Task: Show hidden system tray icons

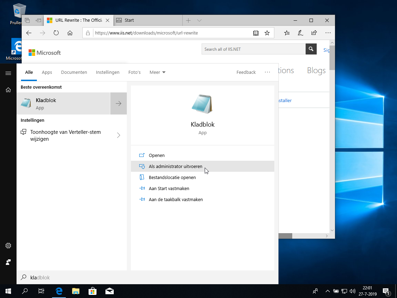Action: (327, 291)
